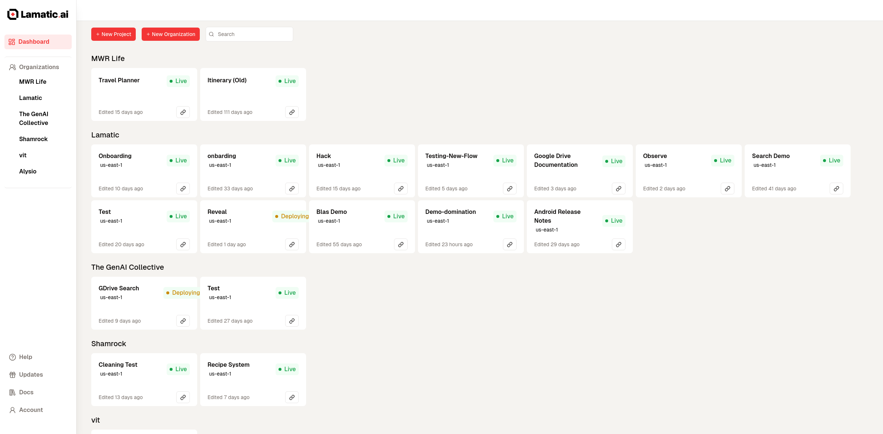Click the link icon on Itinerary (Old) card
The image size is (883, 434).
[x=292, y=112]
